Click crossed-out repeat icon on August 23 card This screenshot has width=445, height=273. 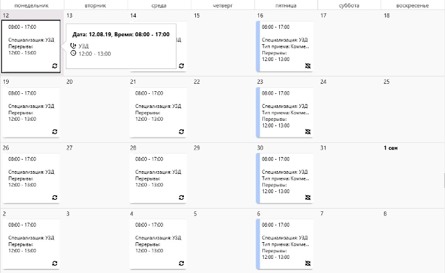tap(307, 132)
